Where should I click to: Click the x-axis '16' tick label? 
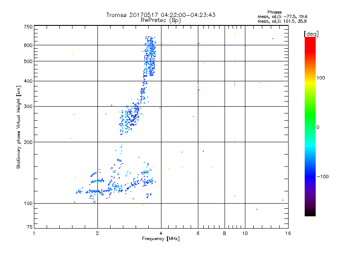coord(288,233)
